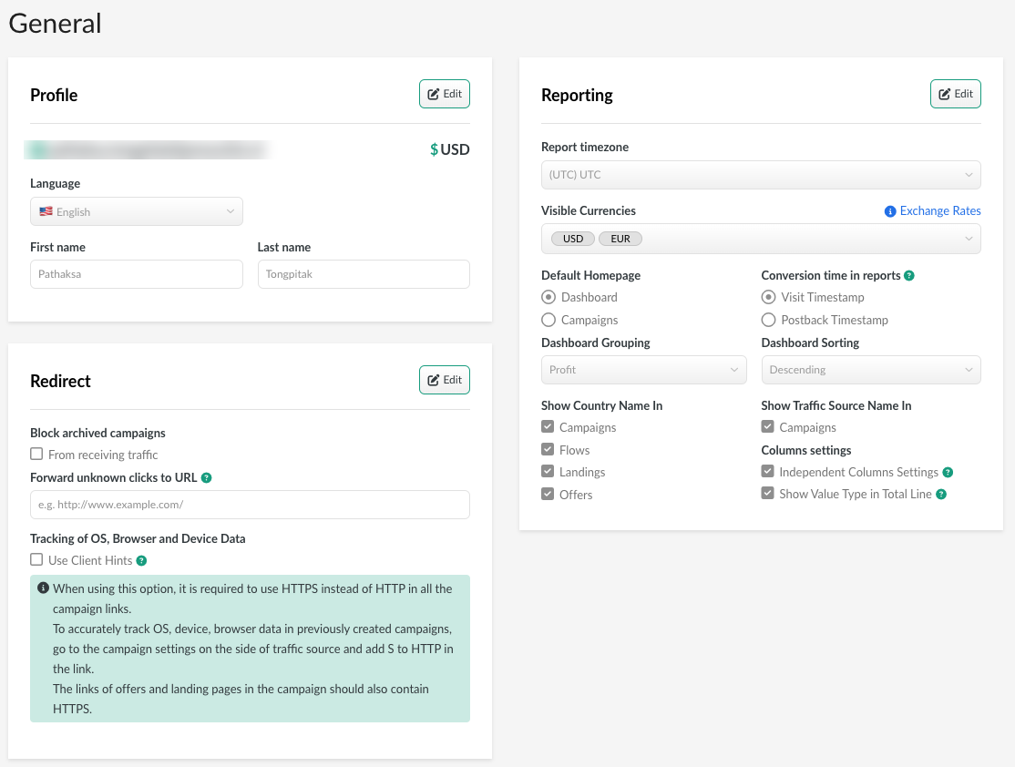Click the help icon beside Forward unknown clicks to URL
The image size is (1015, 767).
(207, 477)
